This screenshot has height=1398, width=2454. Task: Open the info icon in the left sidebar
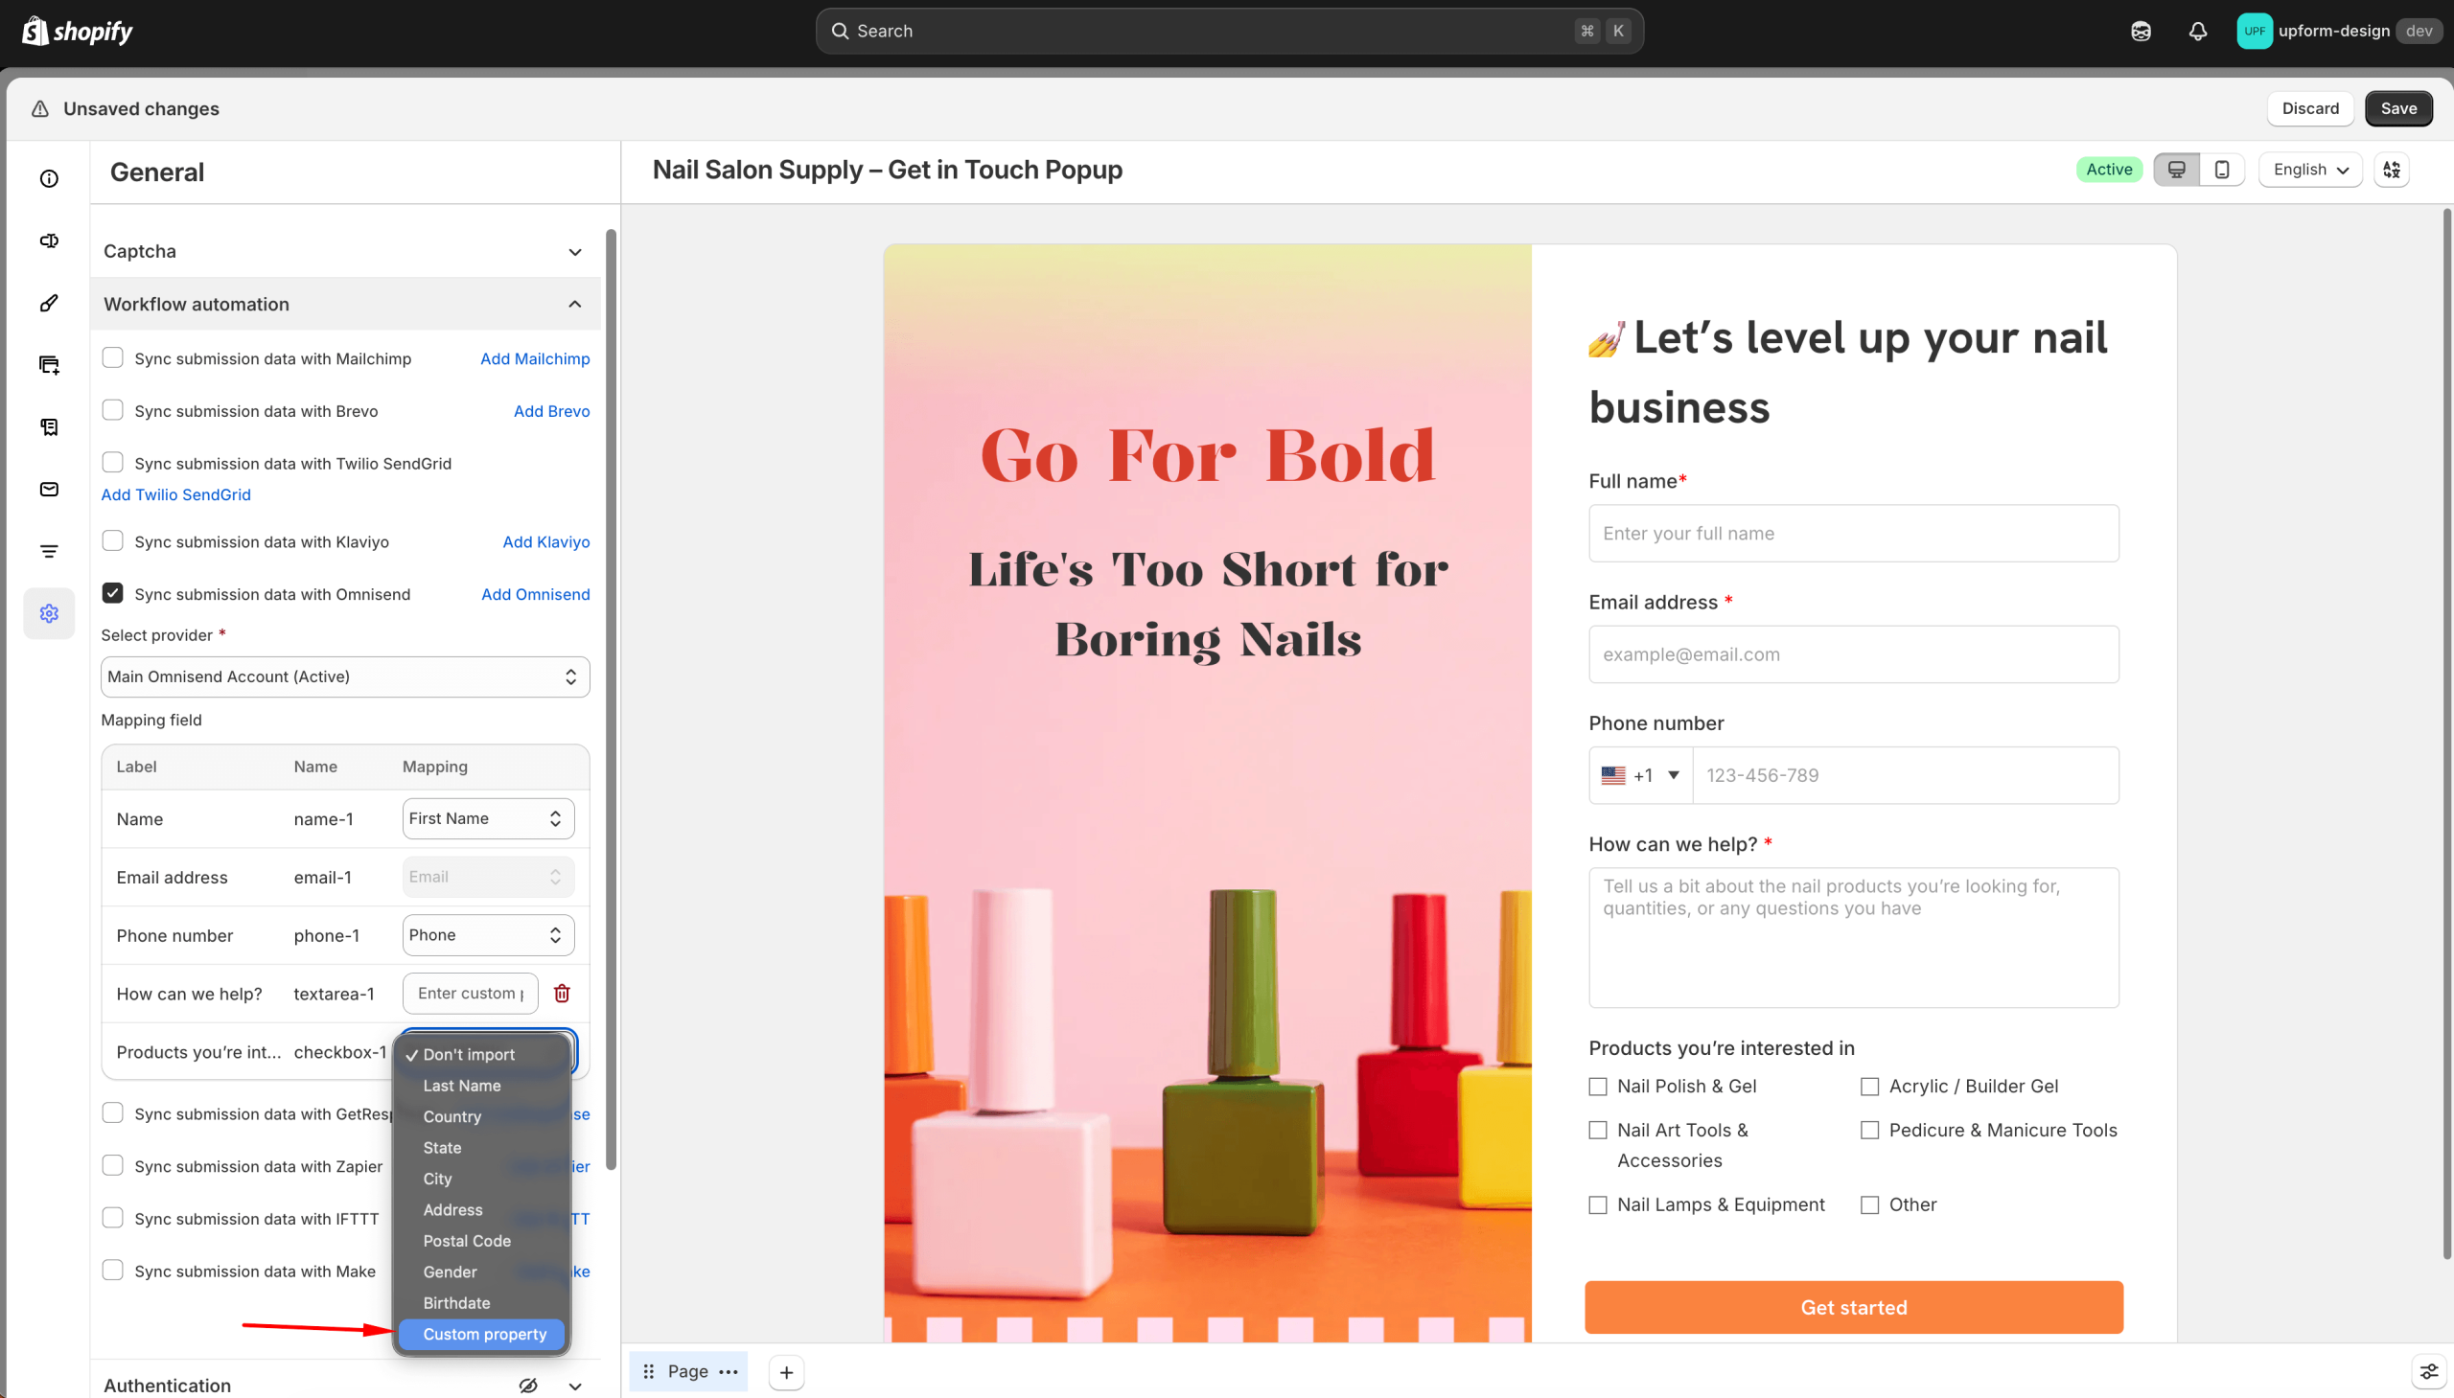click(x=49, y=178)
